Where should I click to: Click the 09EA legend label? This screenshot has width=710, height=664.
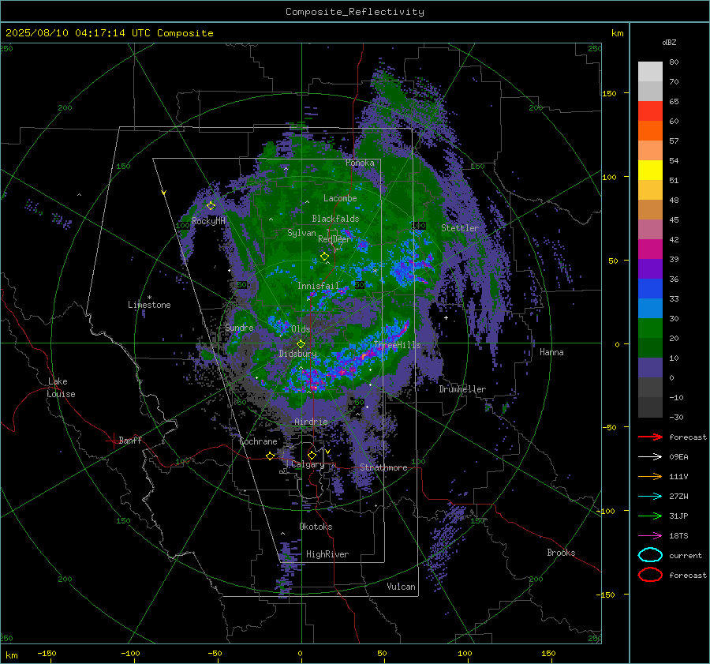(x=678, y=457)
